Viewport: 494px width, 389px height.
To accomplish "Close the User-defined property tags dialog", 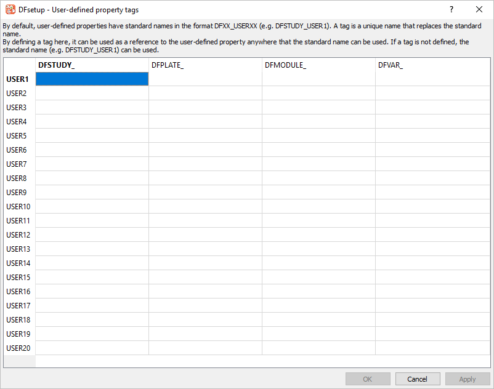I will tap(479, 10).
